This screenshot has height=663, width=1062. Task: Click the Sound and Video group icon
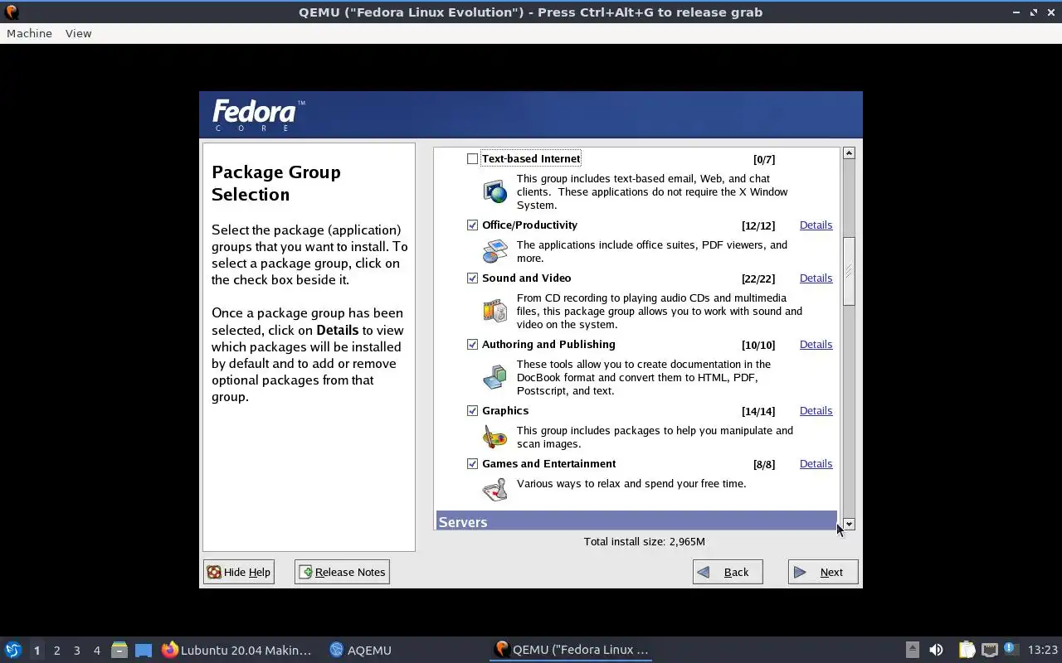tap(495, 311)
